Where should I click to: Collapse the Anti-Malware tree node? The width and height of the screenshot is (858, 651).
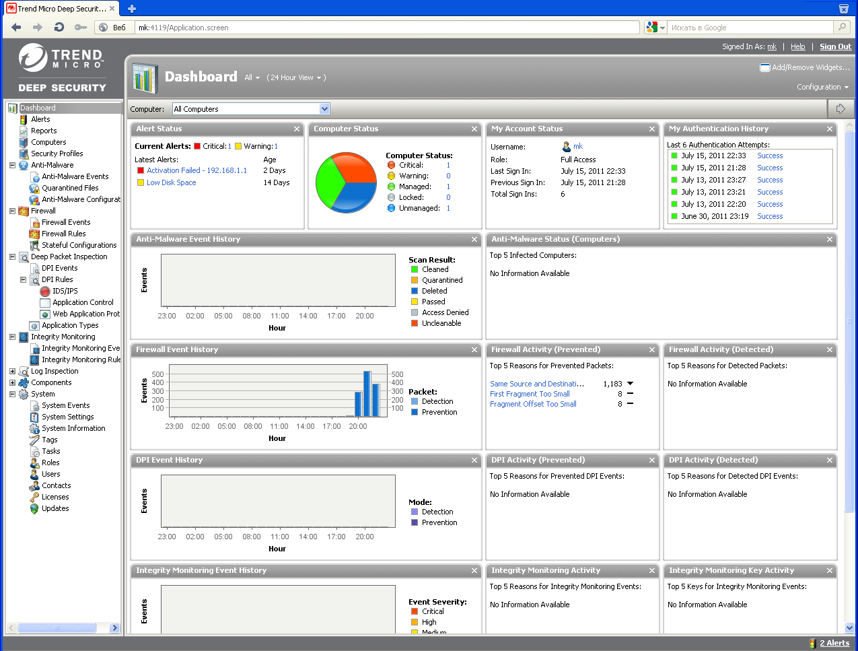tap(12, 165)
